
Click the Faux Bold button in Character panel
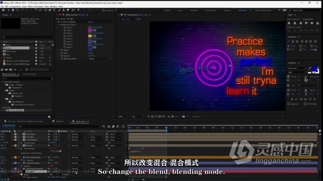[x=292, y=99]
